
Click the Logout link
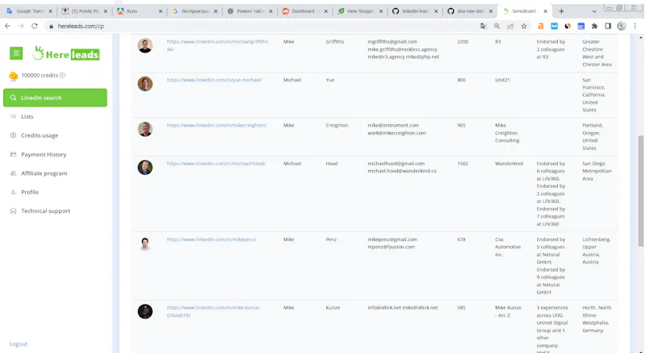click(x=19, y=344)
